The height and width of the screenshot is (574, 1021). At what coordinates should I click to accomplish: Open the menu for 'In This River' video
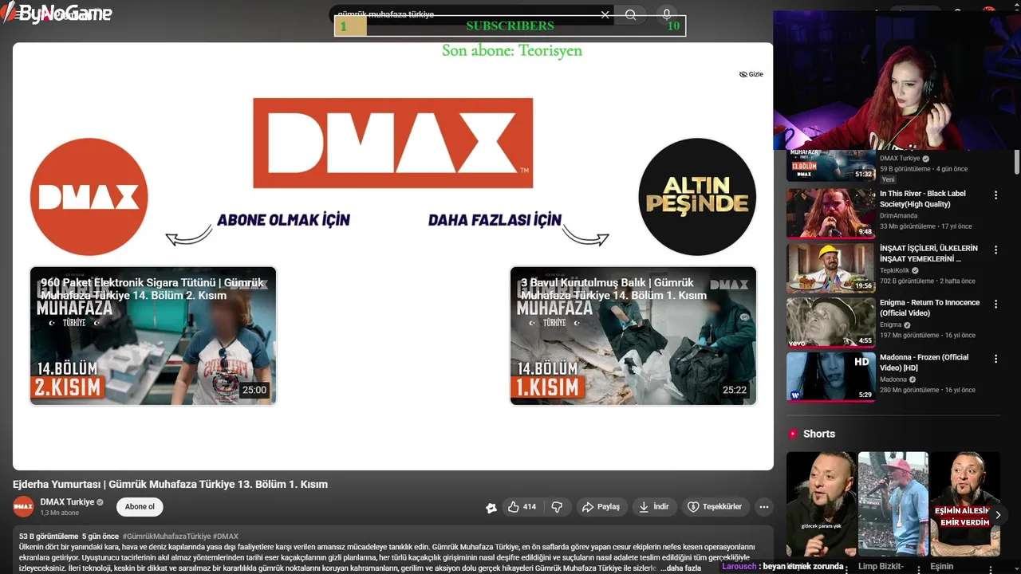pos(995,195)
